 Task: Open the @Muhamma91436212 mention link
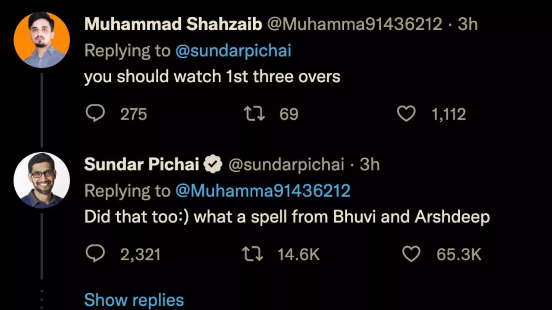(264, 190)
